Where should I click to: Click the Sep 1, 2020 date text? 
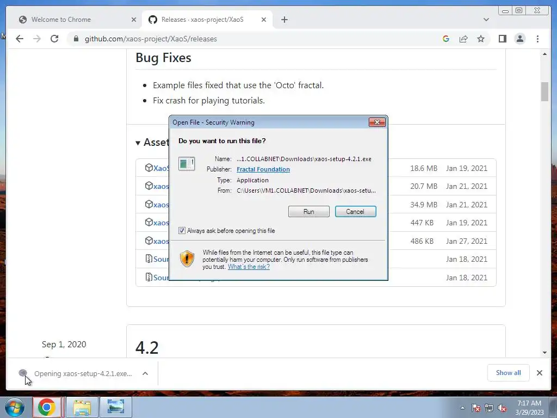64,345
